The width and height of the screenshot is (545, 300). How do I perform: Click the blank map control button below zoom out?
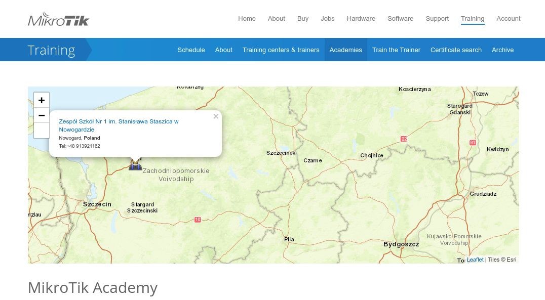click(42, 131)
